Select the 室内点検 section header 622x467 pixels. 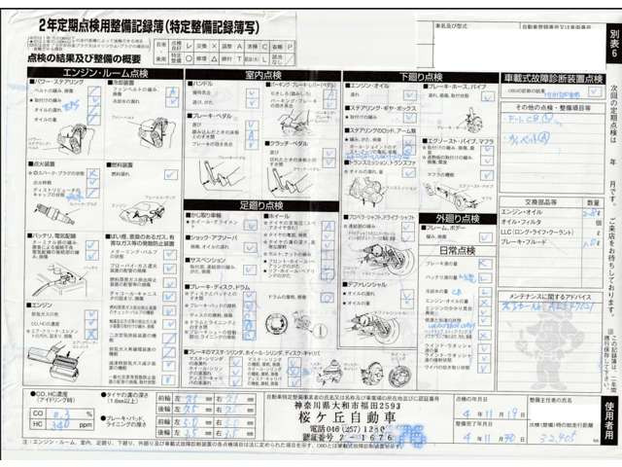[x=261, y=74]
